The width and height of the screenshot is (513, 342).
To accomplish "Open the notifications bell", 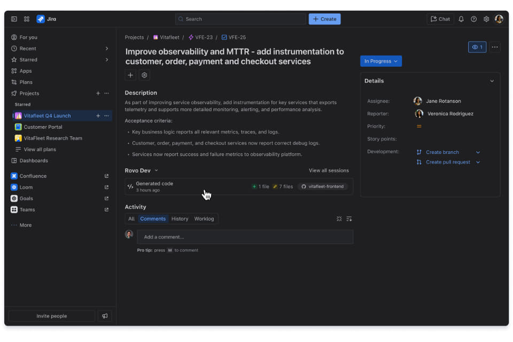I will tap(461, 19).
